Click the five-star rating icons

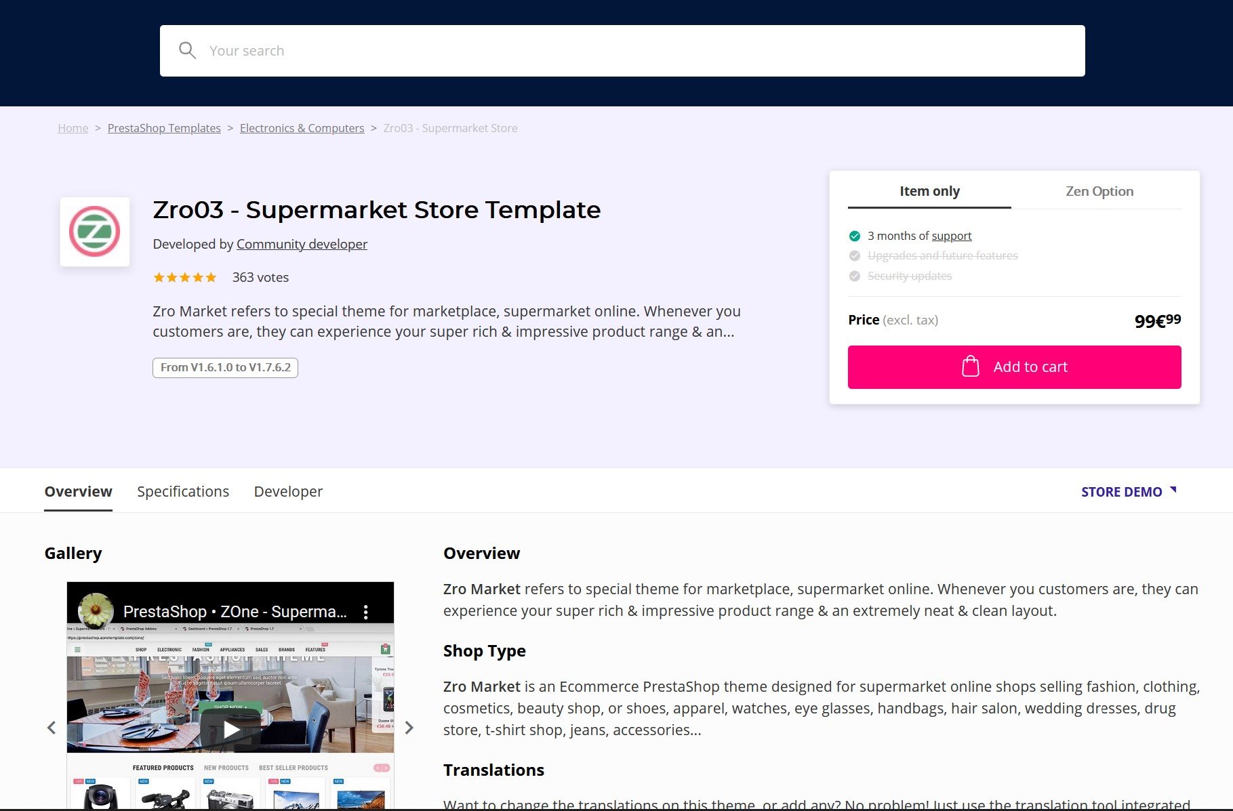point(184,277)
